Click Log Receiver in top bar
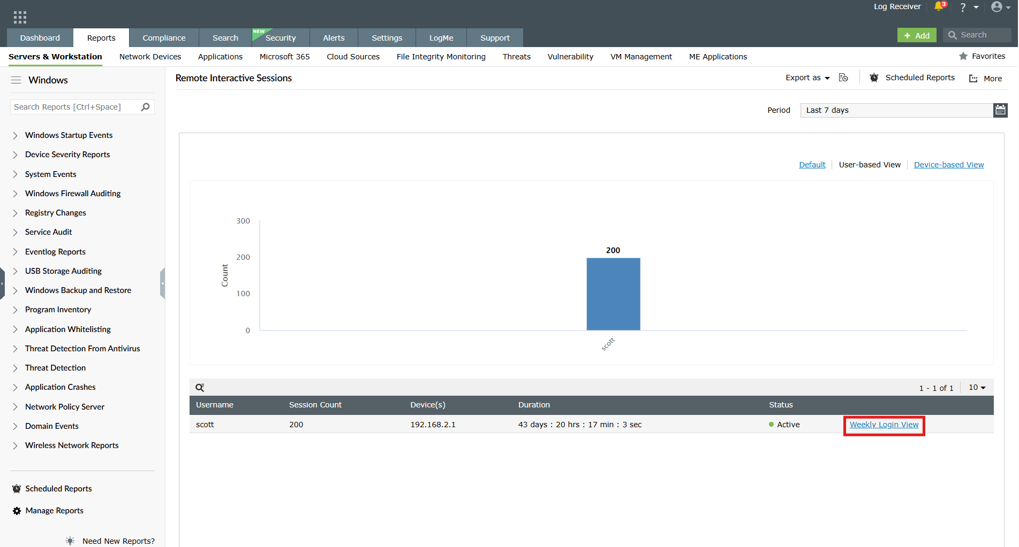Screen dimensions: 1019x547 point(897,6)
